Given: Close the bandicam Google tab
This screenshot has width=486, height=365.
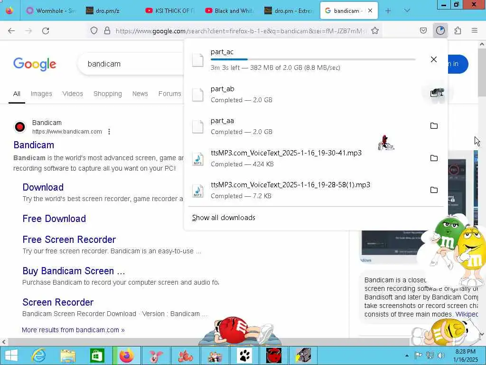Looking at the screenshot, I should pyautogui.click(x=370, y=10).
